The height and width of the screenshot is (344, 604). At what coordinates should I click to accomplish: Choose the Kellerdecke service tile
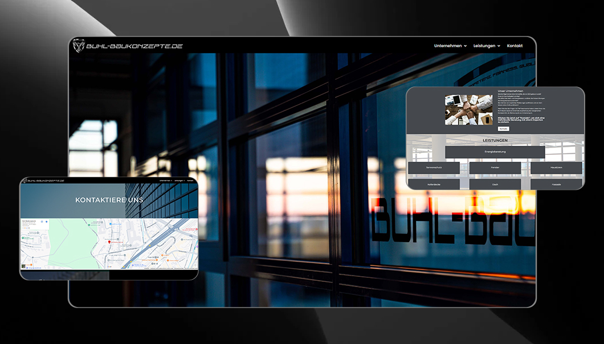434,185
